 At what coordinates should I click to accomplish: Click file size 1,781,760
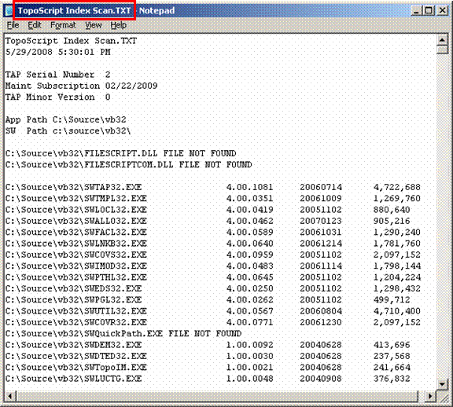[397, 244]
